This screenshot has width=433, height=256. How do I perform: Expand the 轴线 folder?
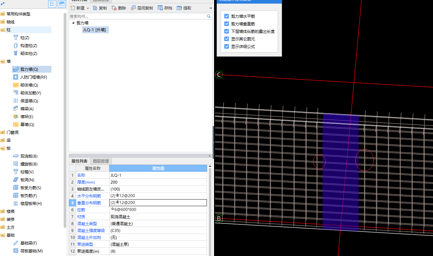coord(3,22)
